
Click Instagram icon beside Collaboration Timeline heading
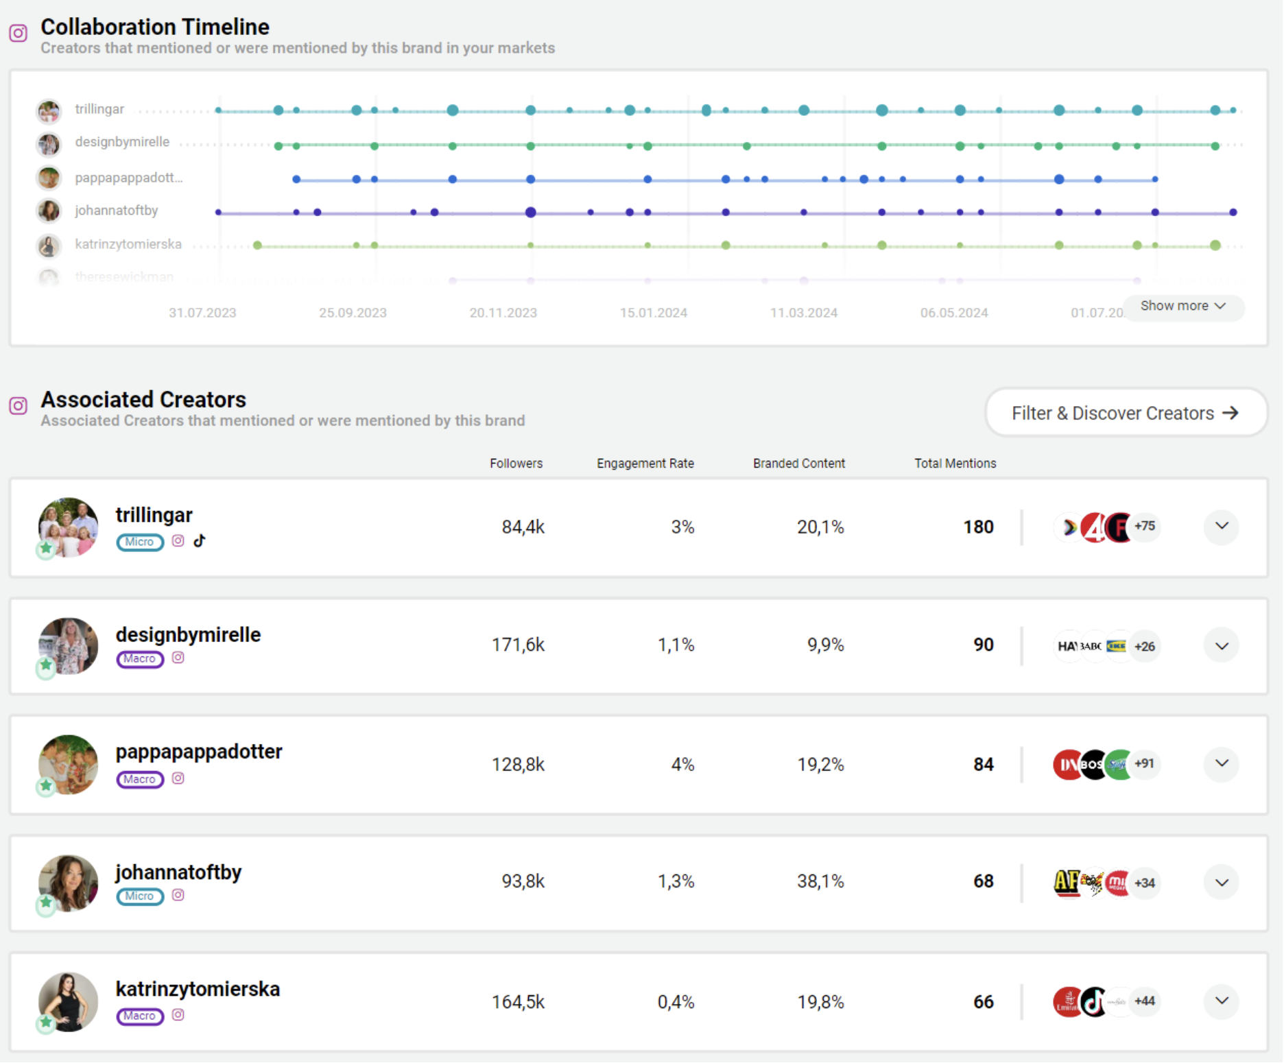click(19, 33)
